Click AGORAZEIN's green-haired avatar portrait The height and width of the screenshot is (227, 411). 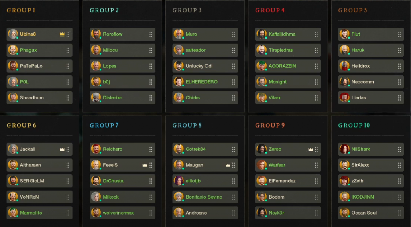coord(262,66)
